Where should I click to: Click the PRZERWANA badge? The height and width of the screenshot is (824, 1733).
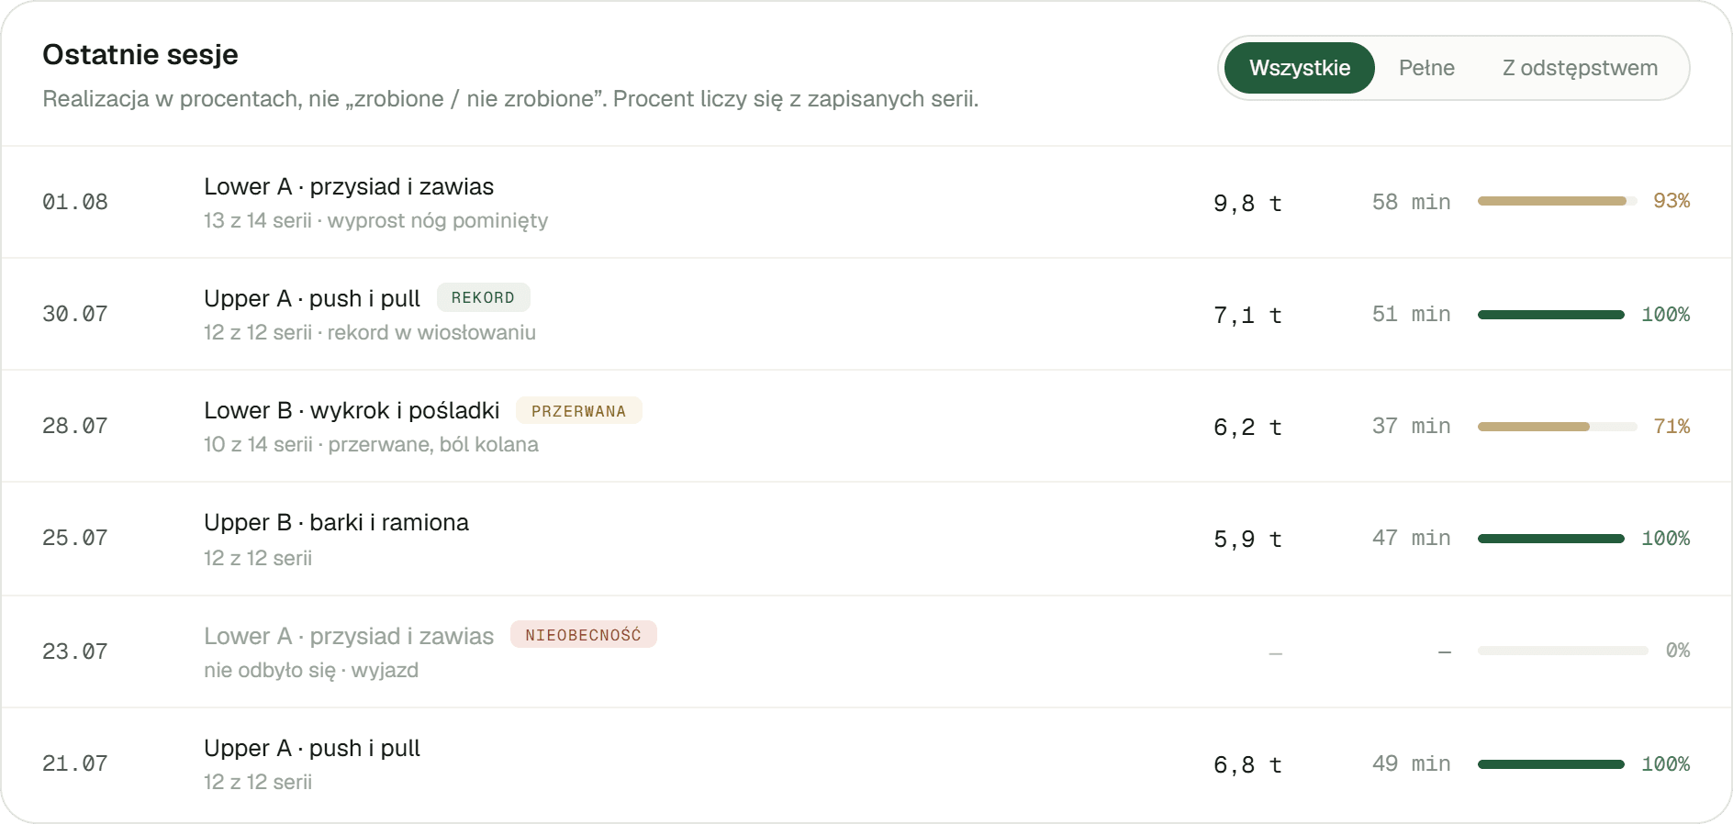pos(578,410)
